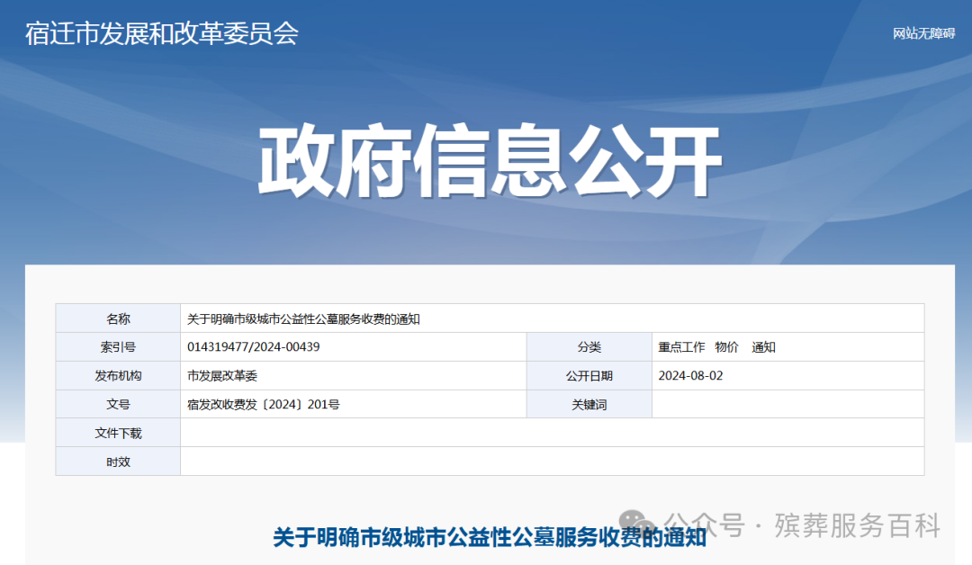This screenshot has height=565, width=972.
Task: Click the index number 014319477/2024-00439
Action: [x=255, y=346]
